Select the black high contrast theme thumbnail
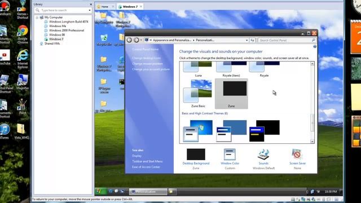The image size is (361, 203). (x=265, y=131)
